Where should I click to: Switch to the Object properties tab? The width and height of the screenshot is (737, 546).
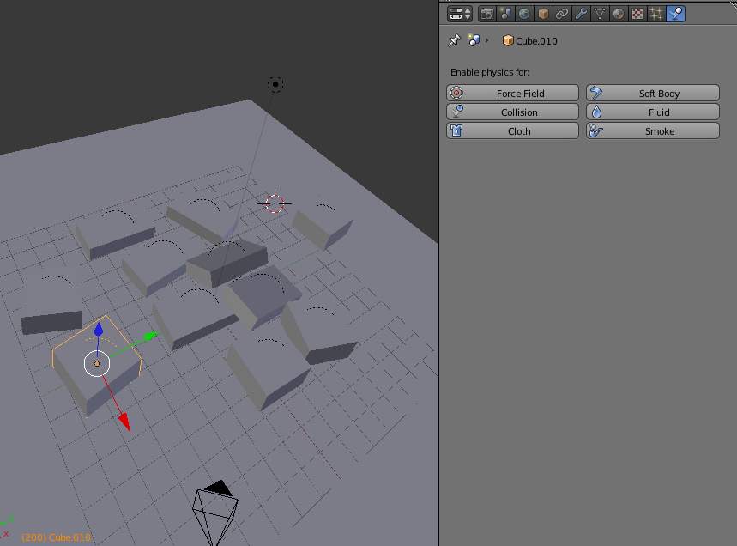[x=543, y=14]
